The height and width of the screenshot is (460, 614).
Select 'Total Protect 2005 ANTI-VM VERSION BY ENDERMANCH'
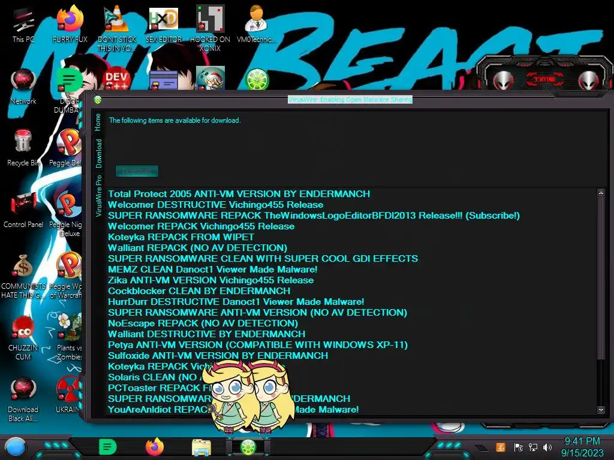pyautogui.click(x=239, y=194)
